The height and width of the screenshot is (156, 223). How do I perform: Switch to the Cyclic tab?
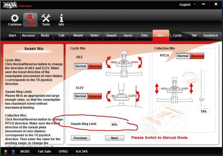point(177,35)
